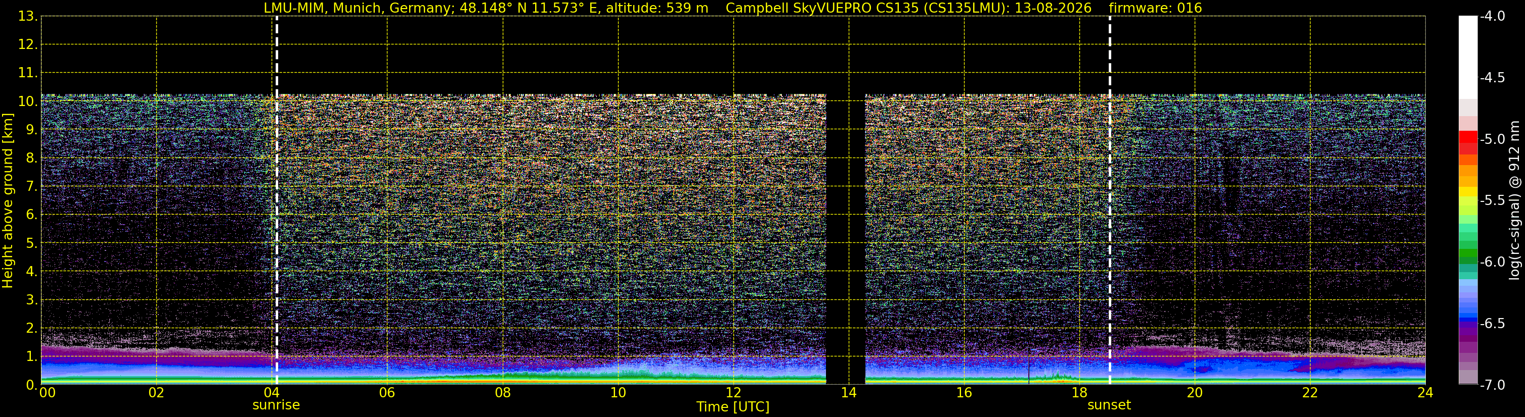Click the '11.' height axis tick label

pyautogui.click(x=28, y=73)
